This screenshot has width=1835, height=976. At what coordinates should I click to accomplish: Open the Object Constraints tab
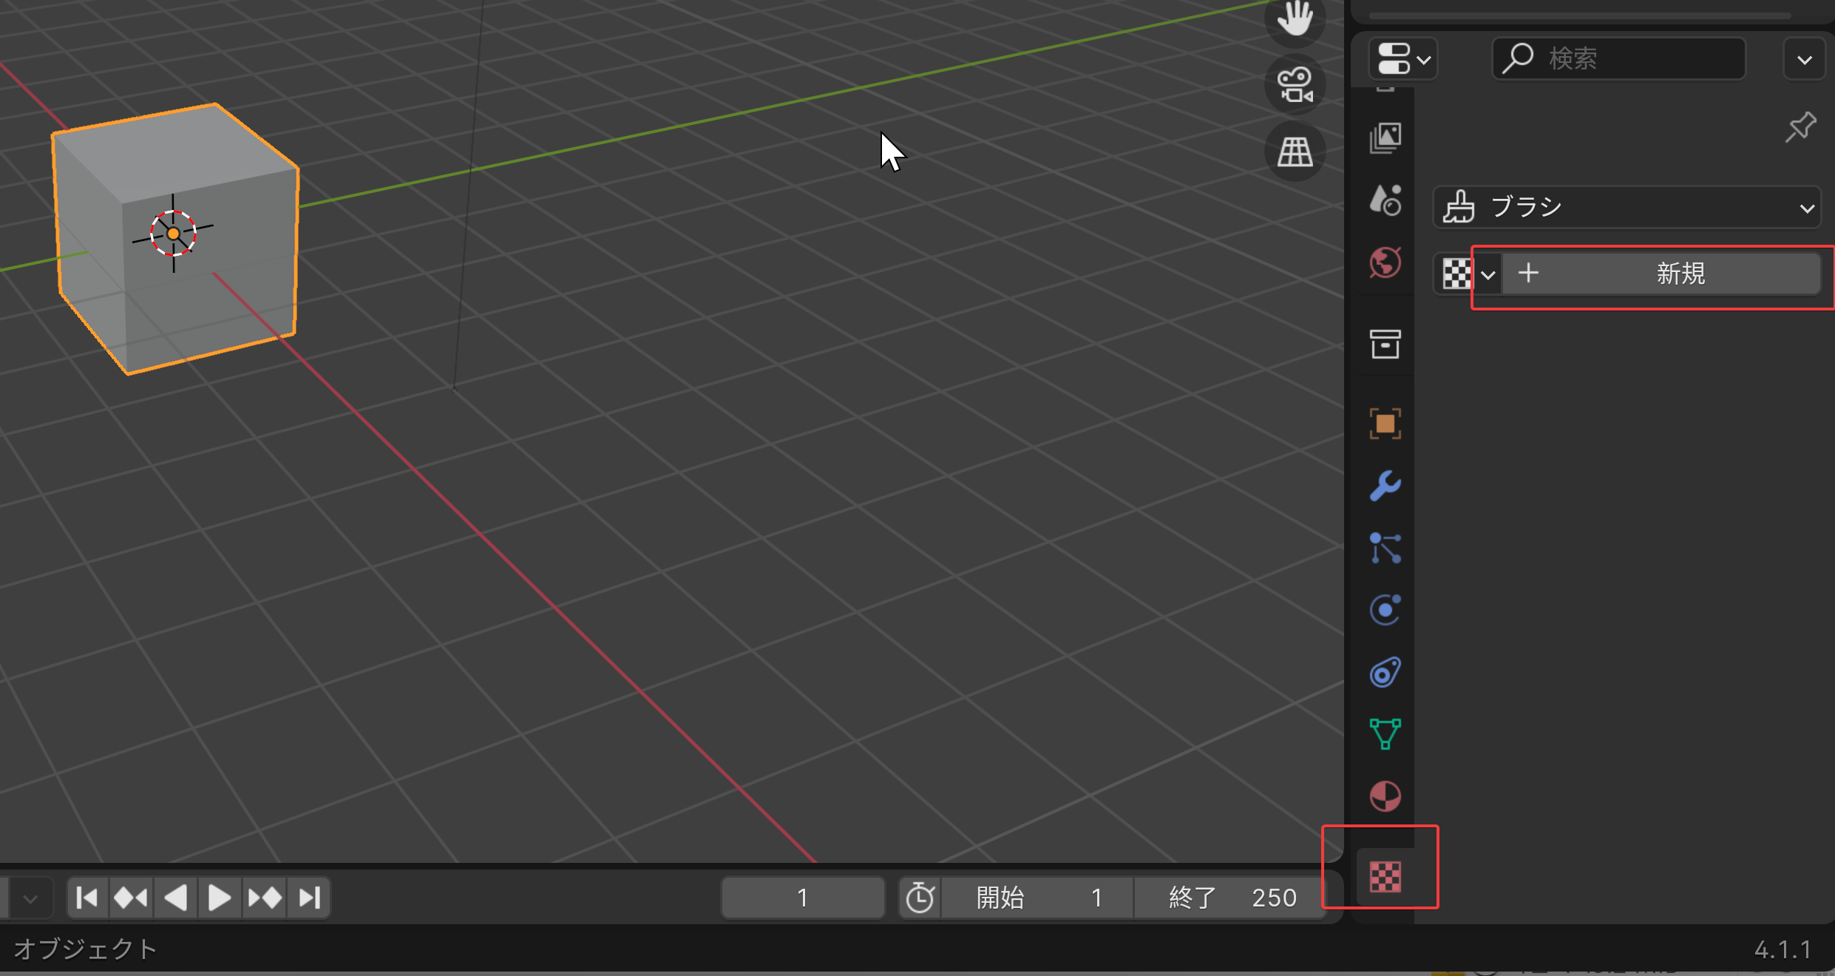coord(1385,672)
